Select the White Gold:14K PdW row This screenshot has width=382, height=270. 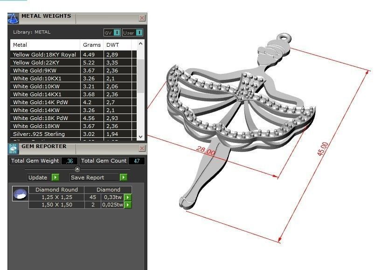tap(73, 102)
